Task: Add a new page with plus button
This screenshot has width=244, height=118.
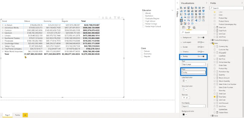Action: 25,115
